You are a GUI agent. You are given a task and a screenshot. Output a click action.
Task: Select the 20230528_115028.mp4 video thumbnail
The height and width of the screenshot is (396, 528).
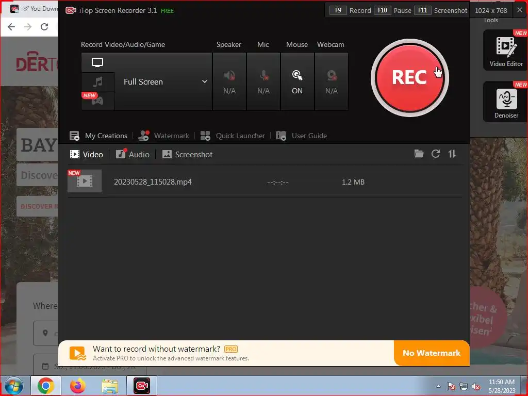85,181
